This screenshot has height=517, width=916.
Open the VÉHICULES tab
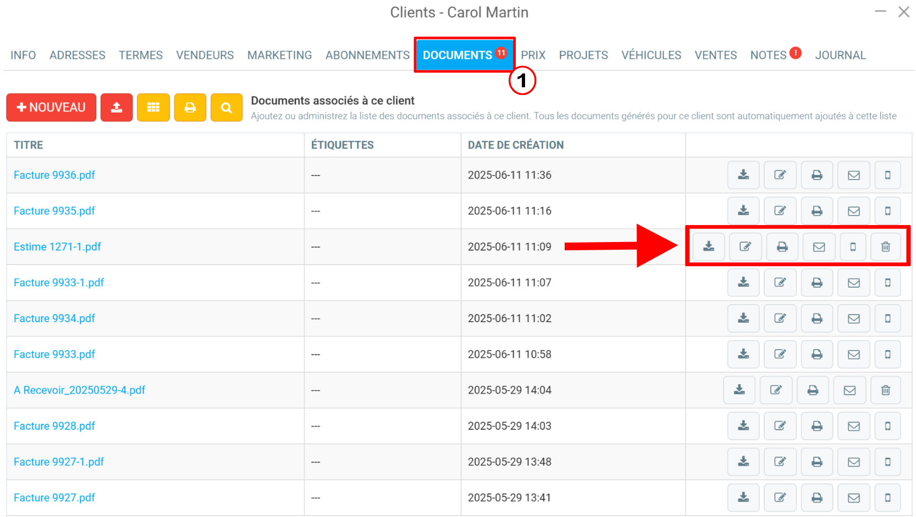pos(651,55)
